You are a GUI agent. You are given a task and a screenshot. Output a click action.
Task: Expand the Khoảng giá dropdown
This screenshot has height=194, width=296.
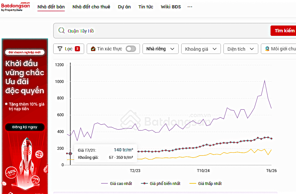pos(201,49)
